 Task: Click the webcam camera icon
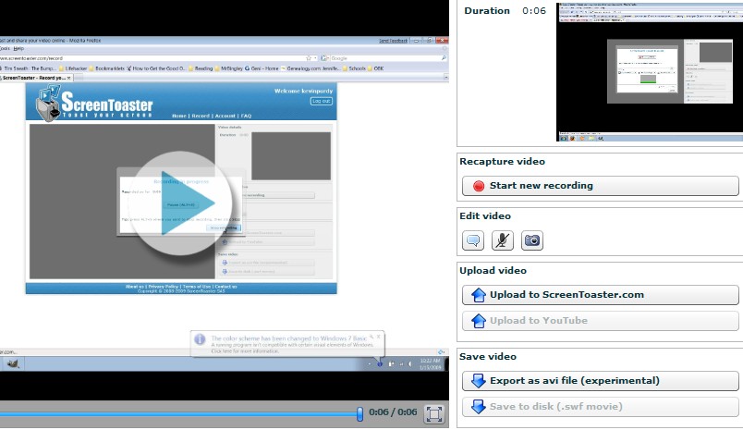[x=531, y=240]
